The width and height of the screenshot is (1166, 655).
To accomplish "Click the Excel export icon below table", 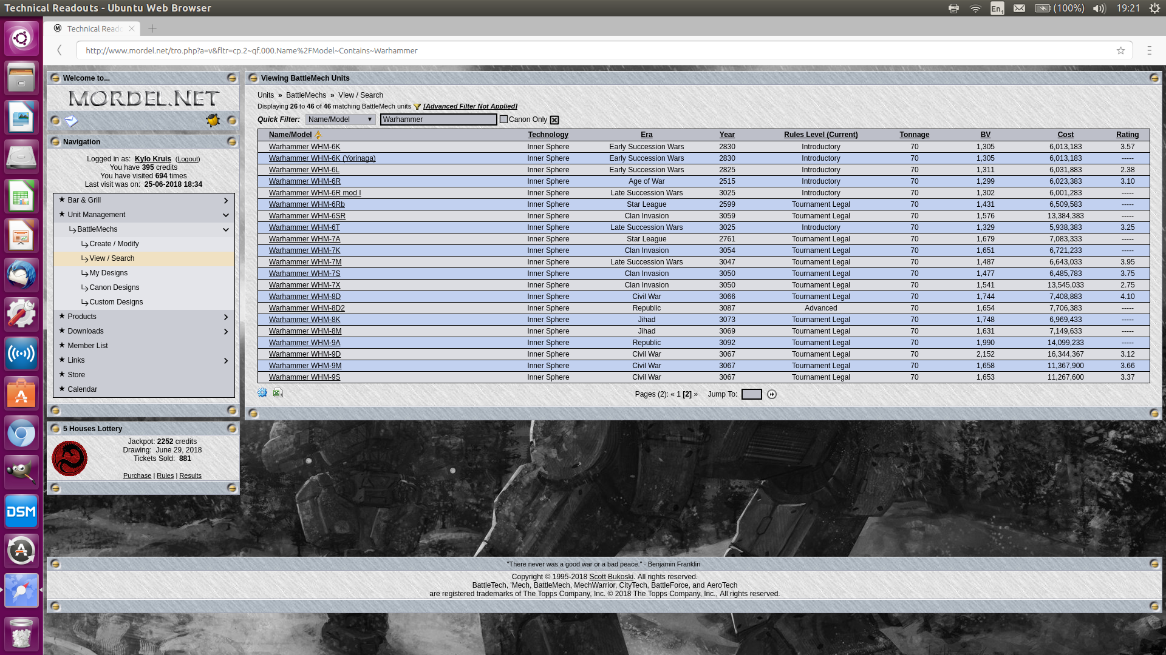I will pos(278,393).
